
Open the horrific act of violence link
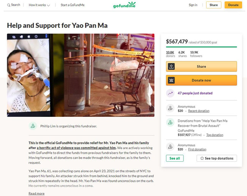76,148
